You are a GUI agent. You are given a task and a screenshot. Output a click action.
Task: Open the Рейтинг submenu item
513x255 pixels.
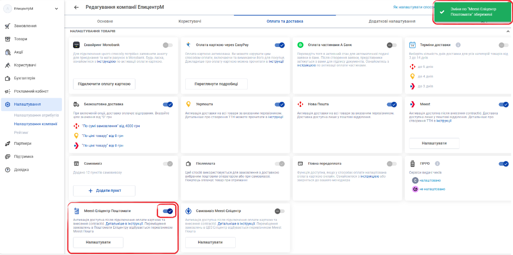[x=21, y=132]
